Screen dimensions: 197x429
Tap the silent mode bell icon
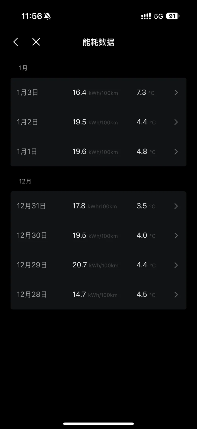(x=47, y=16)
